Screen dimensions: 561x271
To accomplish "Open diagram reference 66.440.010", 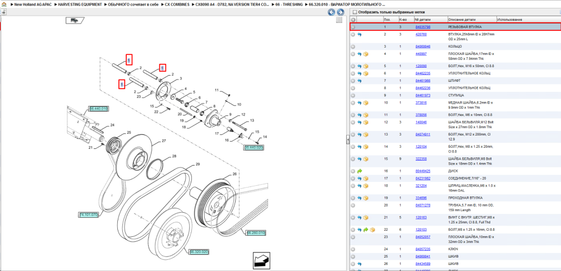I will 98,109.
